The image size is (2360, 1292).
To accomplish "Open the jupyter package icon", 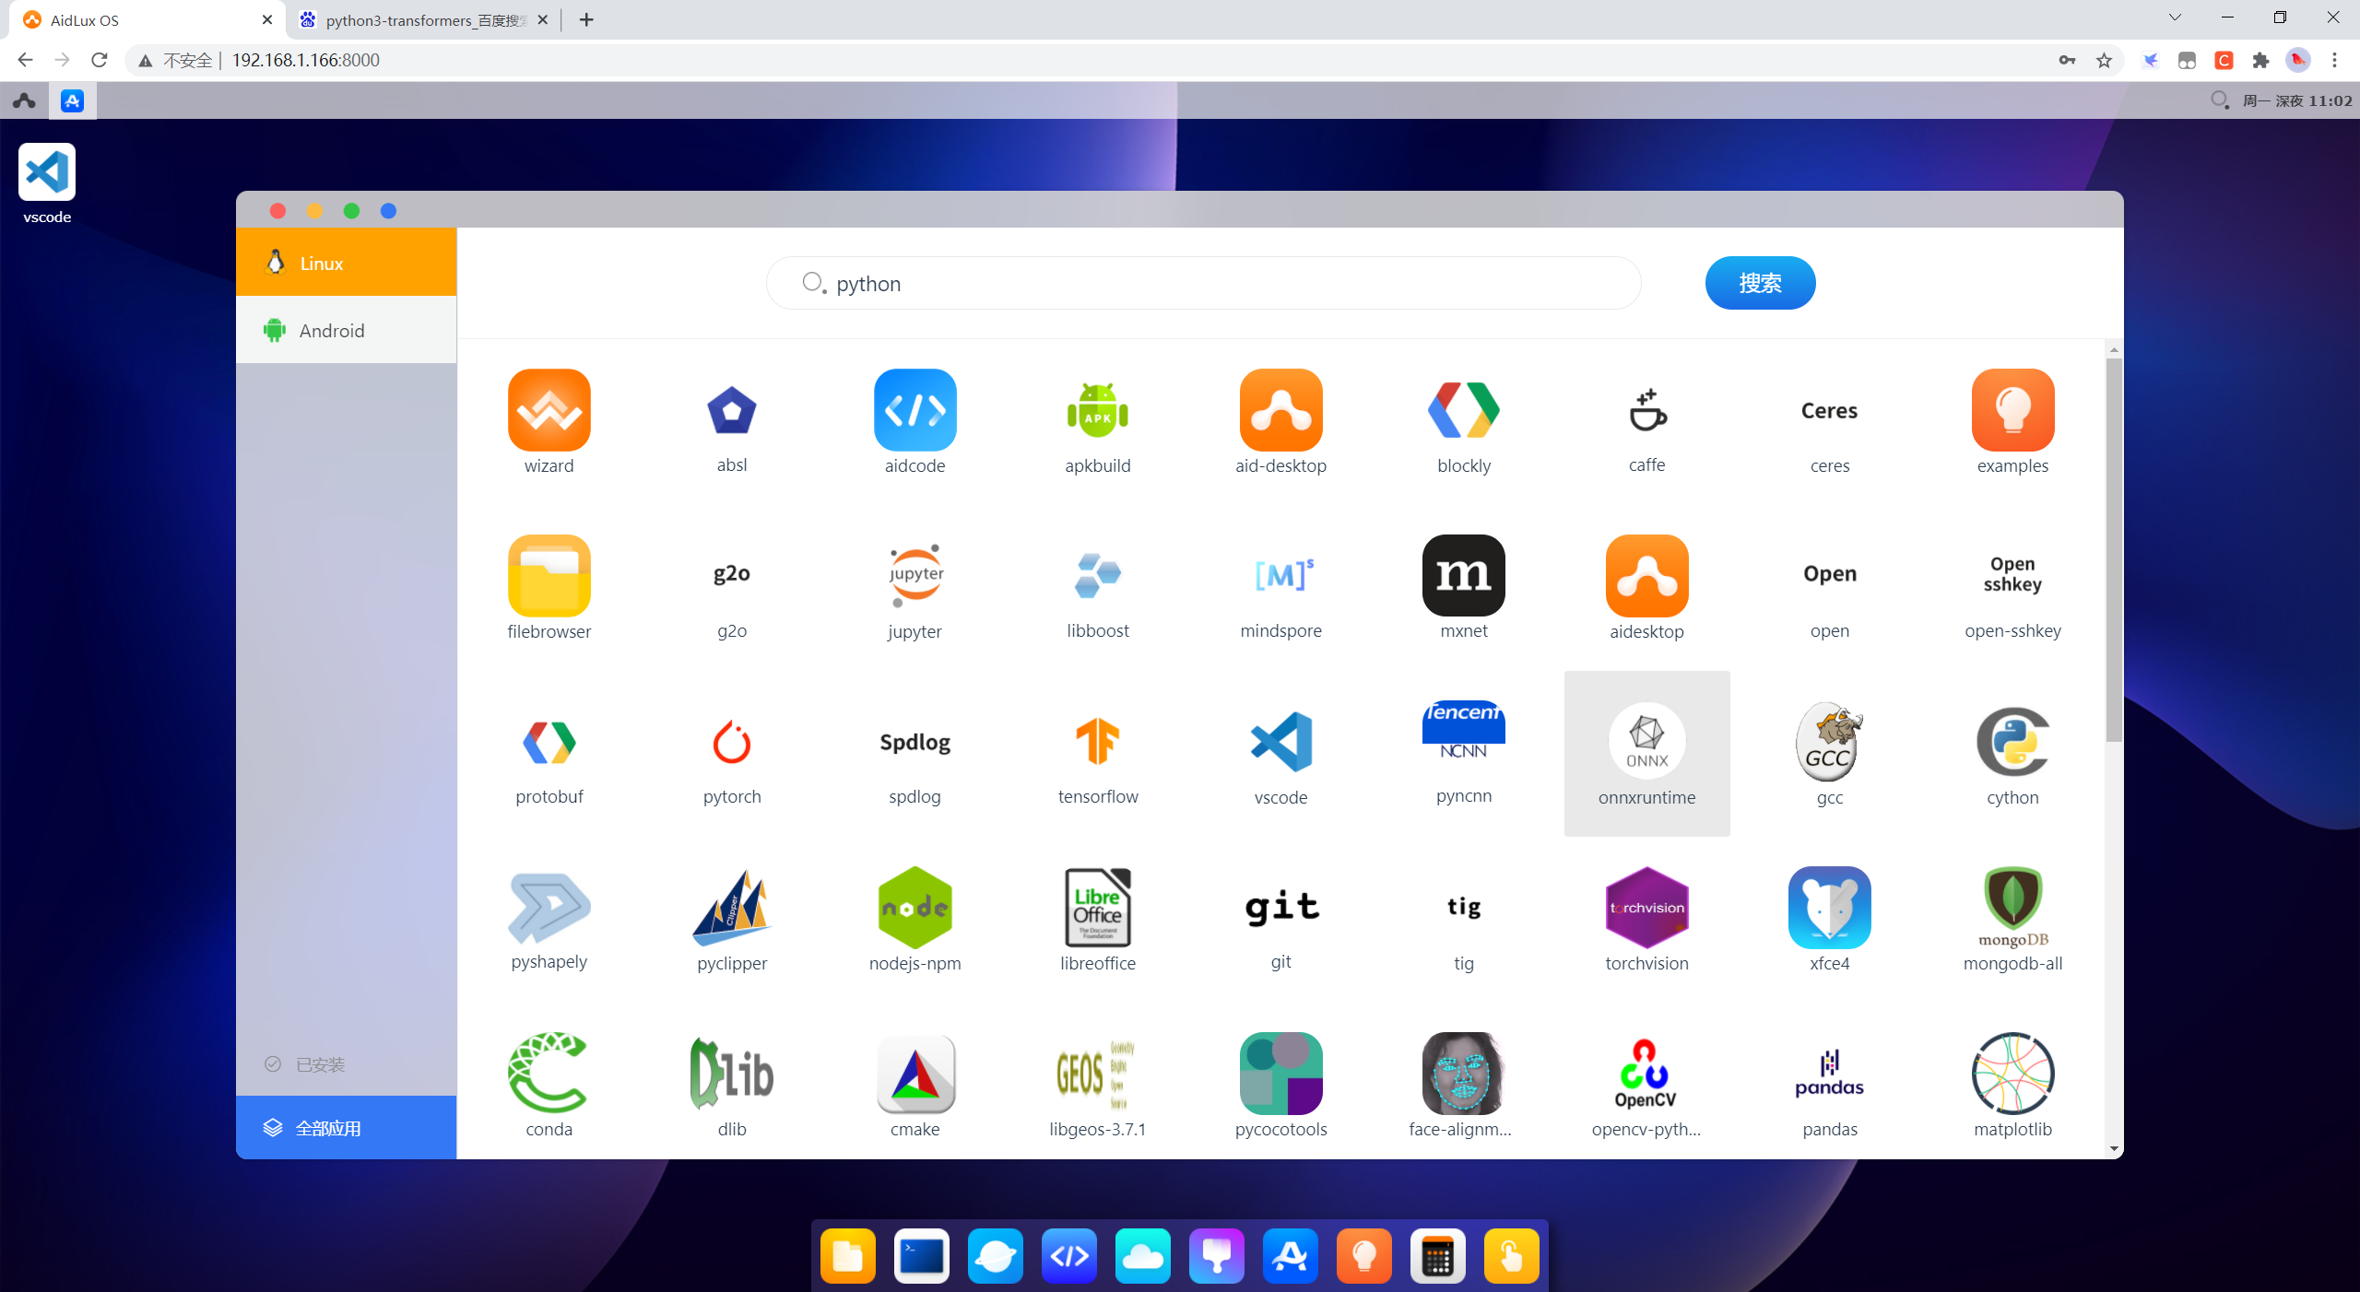I will tap(914, 575).
